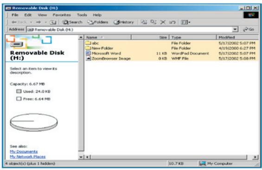This screenshot has height=170, width=262.
Task: Click the 4/19/2000 6:27 PM date
Action: 237,49
